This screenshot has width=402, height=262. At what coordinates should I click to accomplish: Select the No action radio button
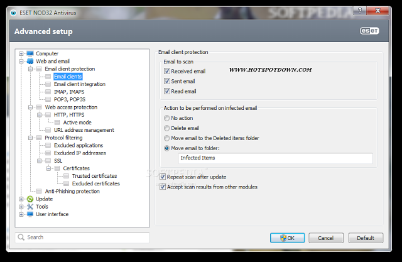[166, 118]
